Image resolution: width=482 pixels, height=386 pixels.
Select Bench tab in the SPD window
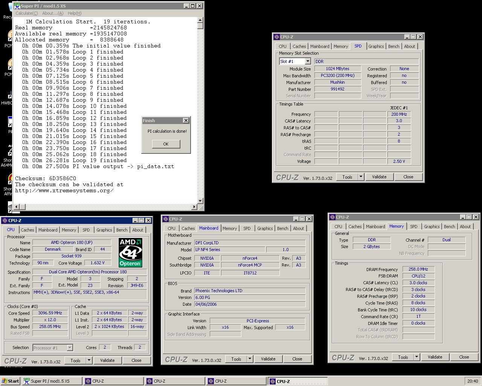coord(394,46)
